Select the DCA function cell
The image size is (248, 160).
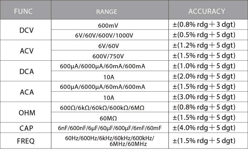pos(26,72)
